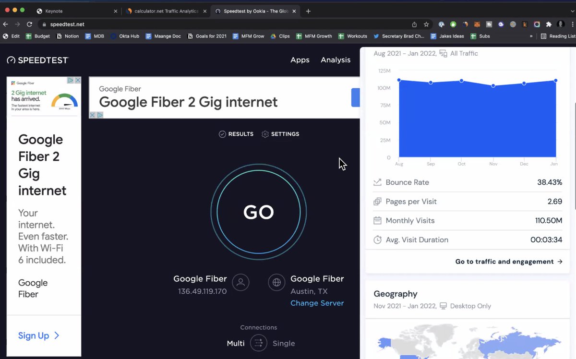The image size is (576, 359).
Task: Click the Speedtest logo
Action: (x=38, y=60)
